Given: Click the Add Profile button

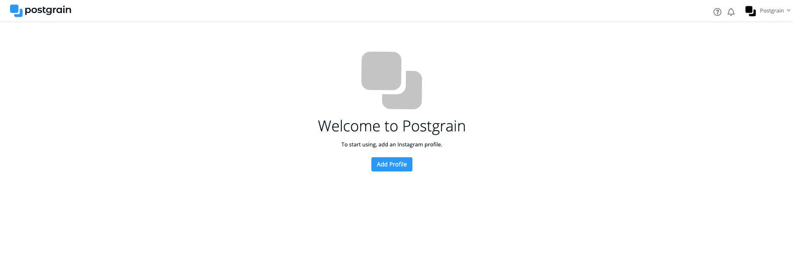Looking at the screenshot, I should click(392, 164).
